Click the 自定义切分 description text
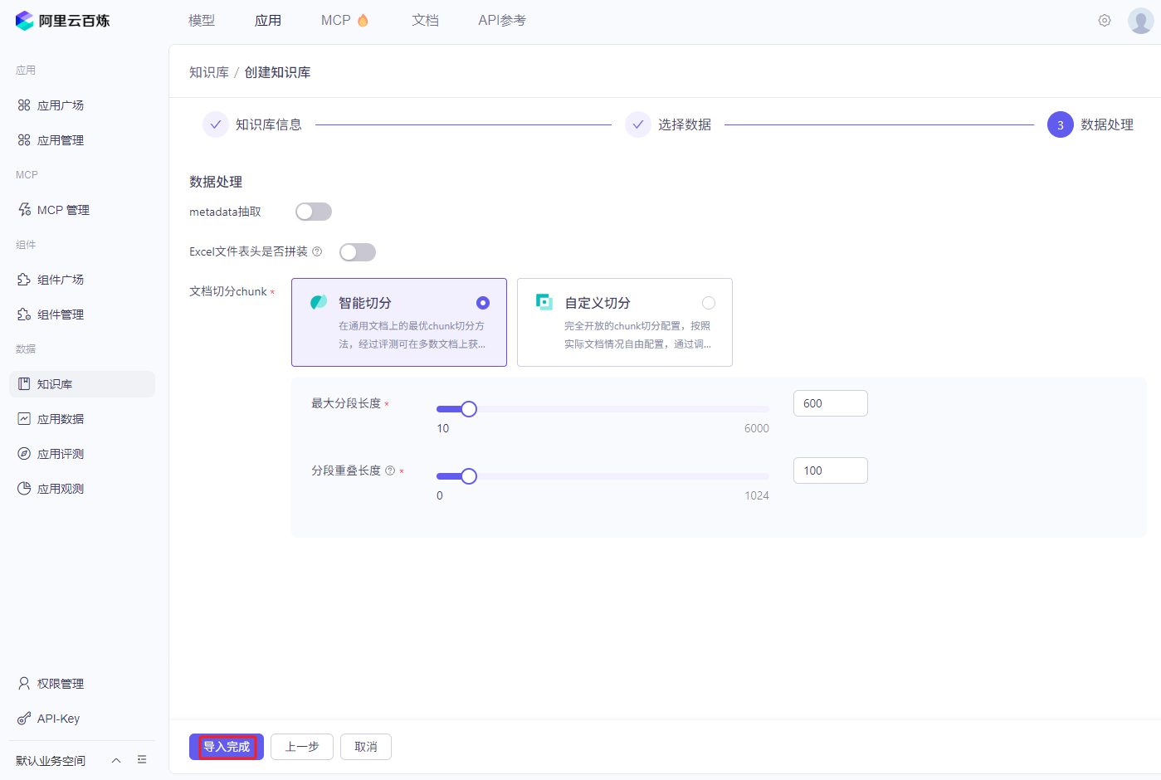Viewport: 1161px width, 780px height. click(637, 335)
